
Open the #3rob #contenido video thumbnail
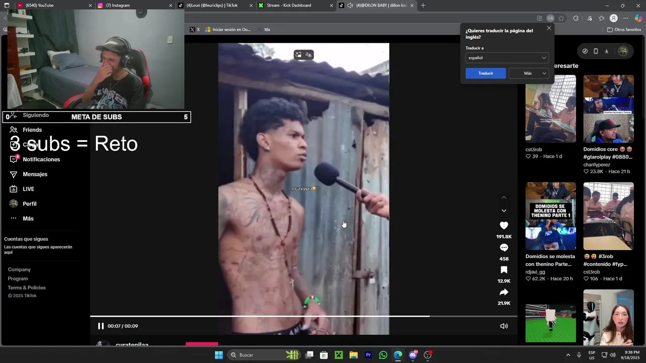coord(609,216)
